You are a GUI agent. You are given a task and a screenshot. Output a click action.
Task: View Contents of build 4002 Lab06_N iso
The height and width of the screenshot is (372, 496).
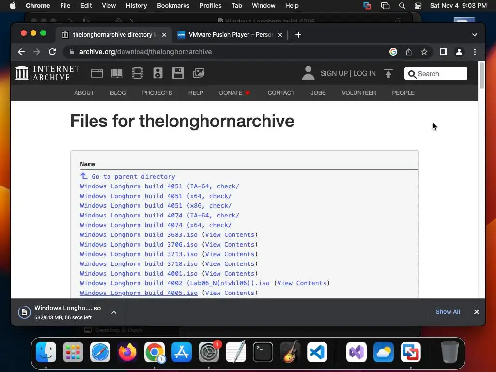[302, 283]
